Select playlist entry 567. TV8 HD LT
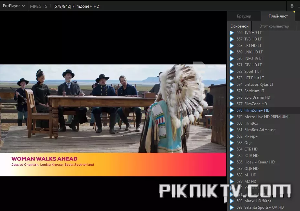 (249, 39)
